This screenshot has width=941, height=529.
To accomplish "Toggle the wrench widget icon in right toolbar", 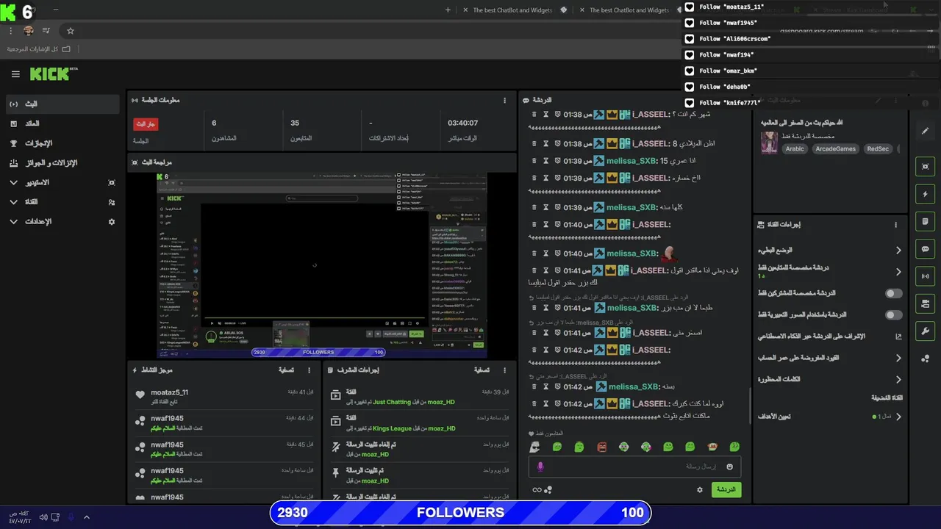I will (926, 331).
